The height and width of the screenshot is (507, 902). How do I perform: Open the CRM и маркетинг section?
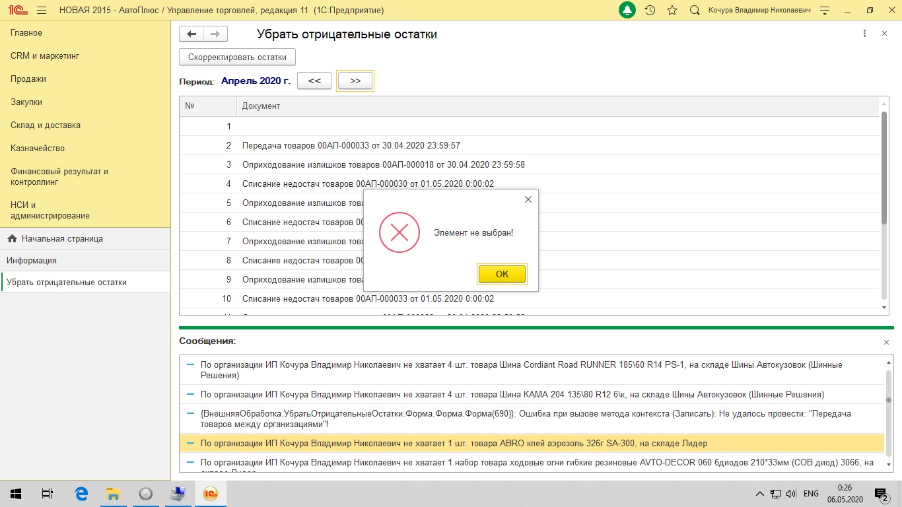45,56
